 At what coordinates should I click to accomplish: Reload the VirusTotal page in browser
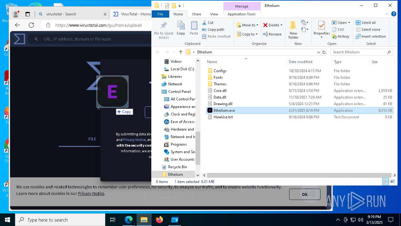pyautogui.click(x=31, y=25)
